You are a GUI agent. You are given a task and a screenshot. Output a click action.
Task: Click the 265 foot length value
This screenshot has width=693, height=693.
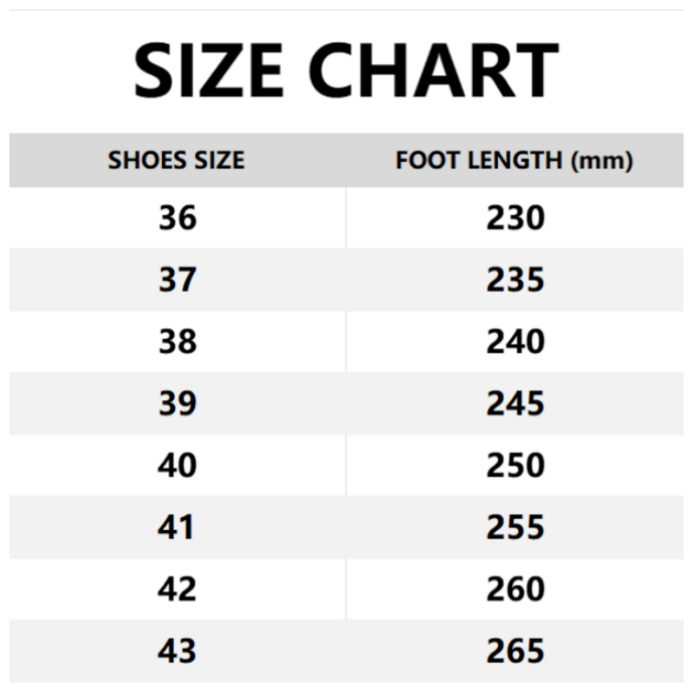pyautogui.click(x=515, y=651)
